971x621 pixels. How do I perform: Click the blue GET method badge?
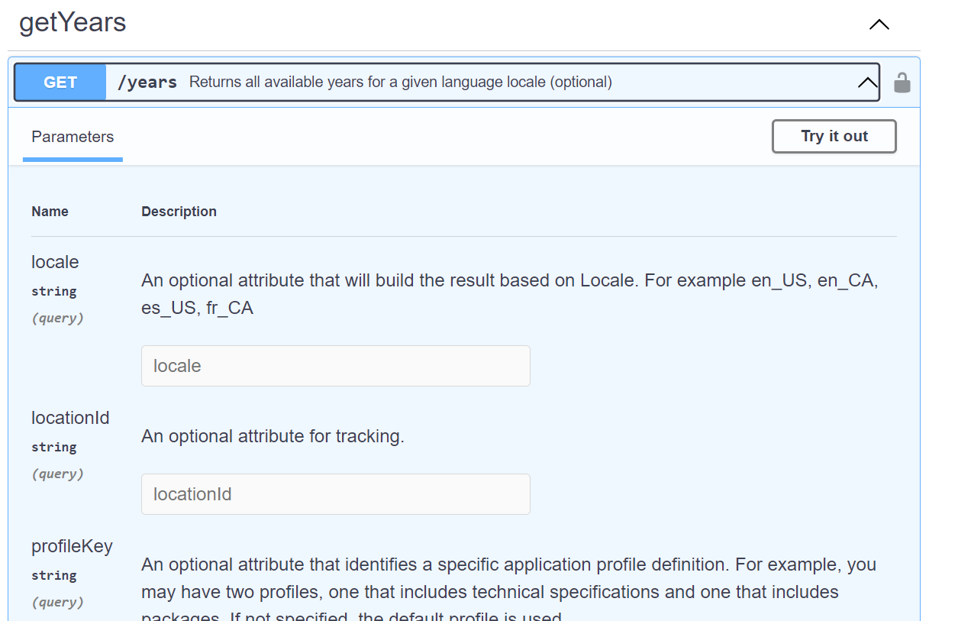(60, 82)
